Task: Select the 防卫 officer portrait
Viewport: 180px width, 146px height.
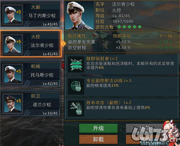Action: 13,104
